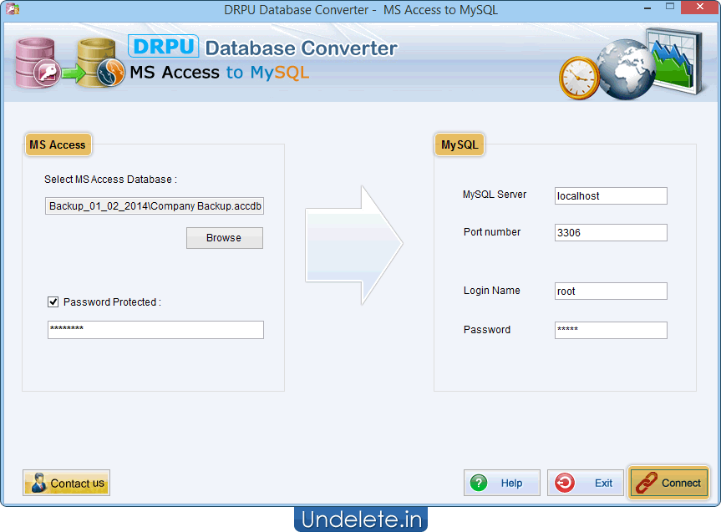Close the DRPU Database Converter window
Screen dimensions: 721x532
700,7
